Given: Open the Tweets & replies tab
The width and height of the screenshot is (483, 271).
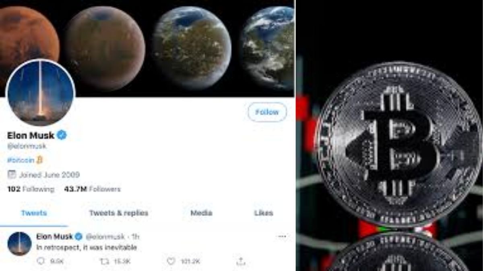Looking at the screenshot, I should click(x=119, y=213).
